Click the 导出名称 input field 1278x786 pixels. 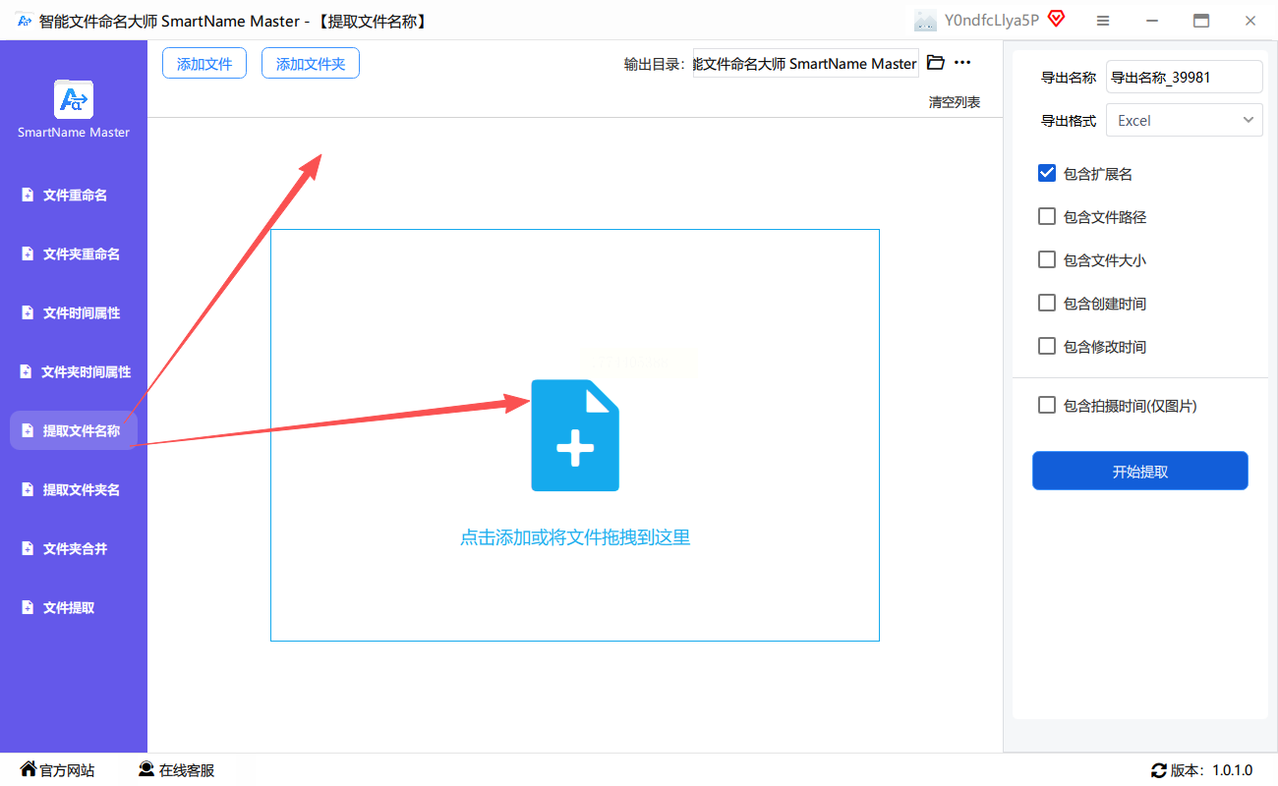click(1185, 77)
